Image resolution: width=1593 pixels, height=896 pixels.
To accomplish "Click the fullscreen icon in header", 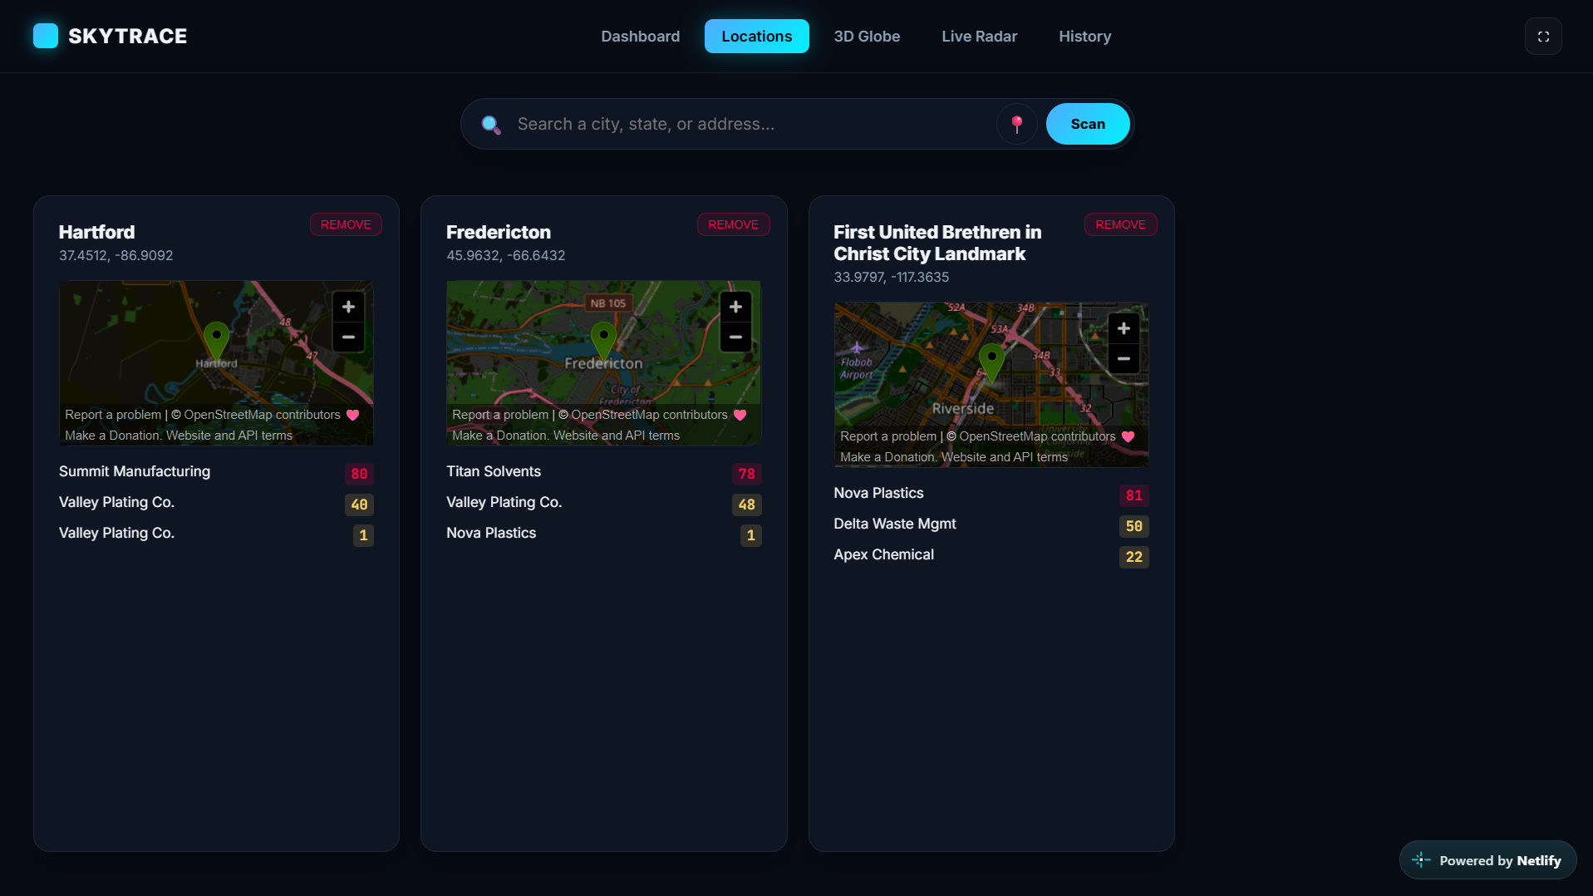I will pos(1543,37).
